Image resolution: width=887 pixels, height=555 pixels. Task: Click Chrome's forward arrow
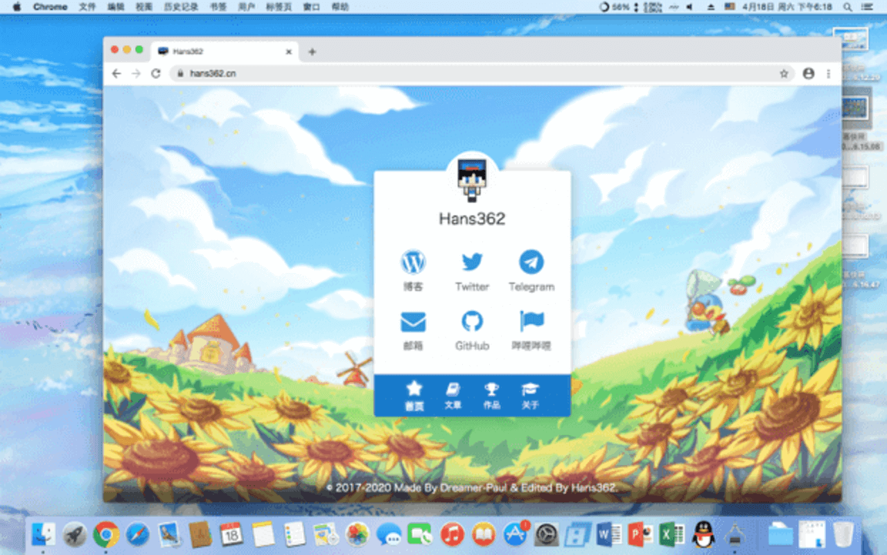coord(136,73)
